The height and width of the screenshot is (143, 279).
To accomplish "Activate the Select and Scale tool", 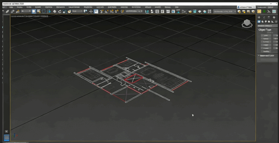I will click(x=65, y=12).
